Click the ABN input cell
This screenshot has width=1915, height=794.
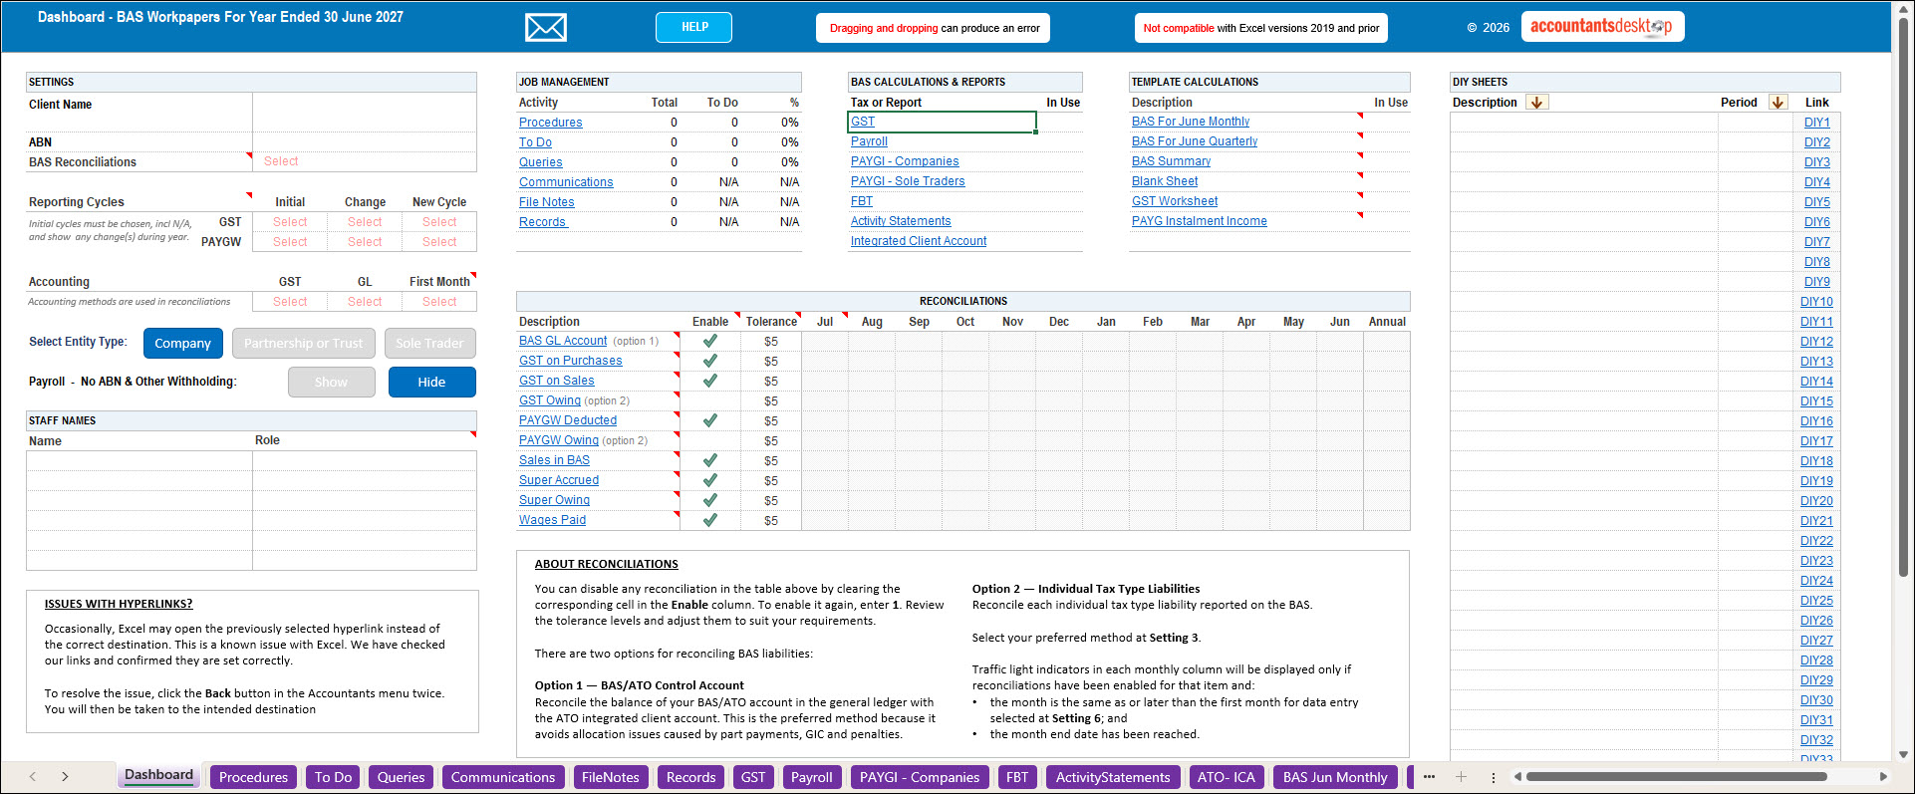[365, 142]
